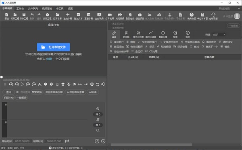
Task: Open a video with 打开视频 icon
Action: (x=110, y=16)
